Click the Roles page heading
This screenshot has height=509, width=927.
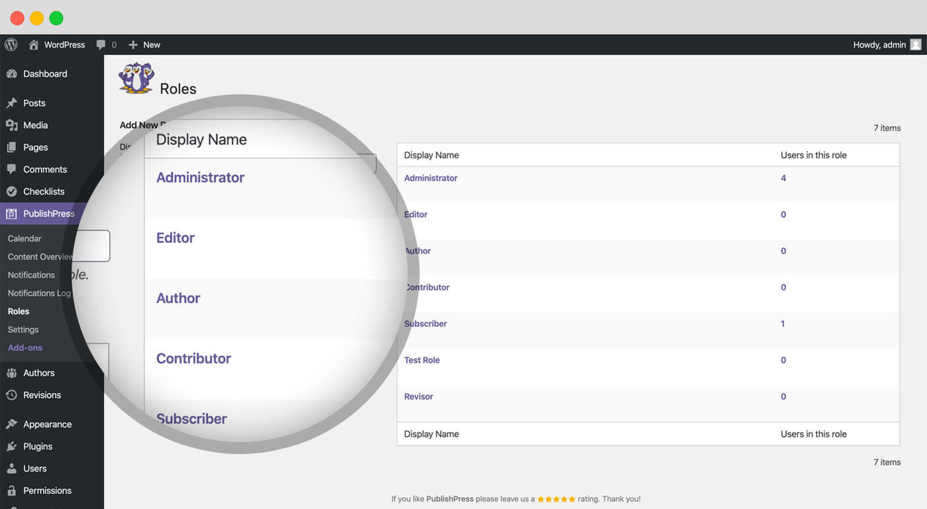[178, 89]
